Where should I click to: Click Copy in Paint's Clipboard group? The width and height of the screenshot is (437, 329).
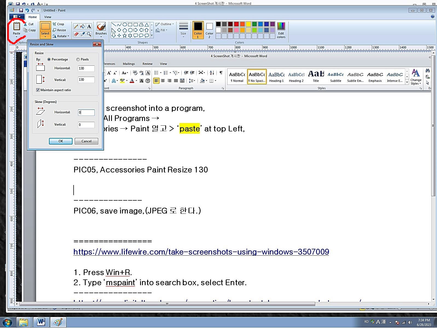click(x=30, y=30)
